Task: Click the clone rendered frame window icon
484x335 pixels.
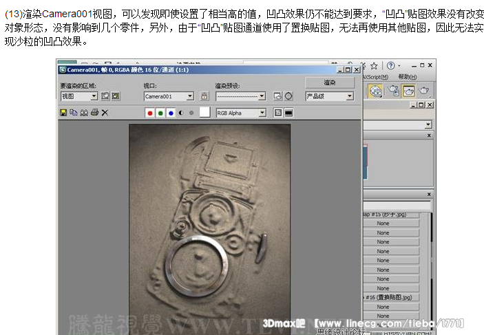Action: tap(73, 112)
